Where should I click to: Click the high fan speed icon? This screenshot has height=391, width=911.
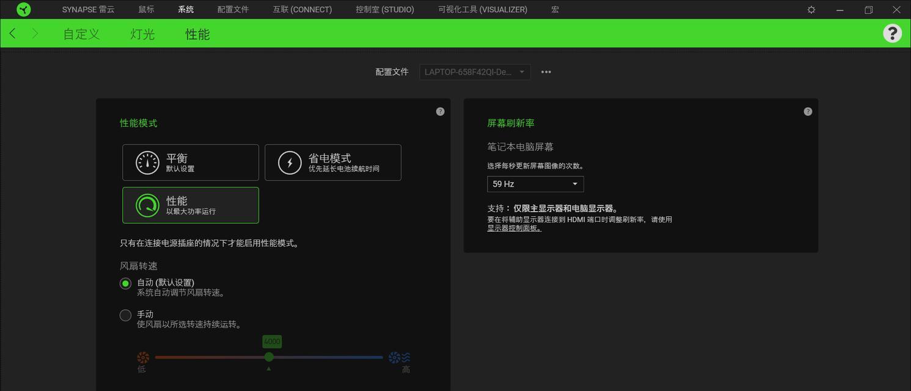(x=400, y=357)
